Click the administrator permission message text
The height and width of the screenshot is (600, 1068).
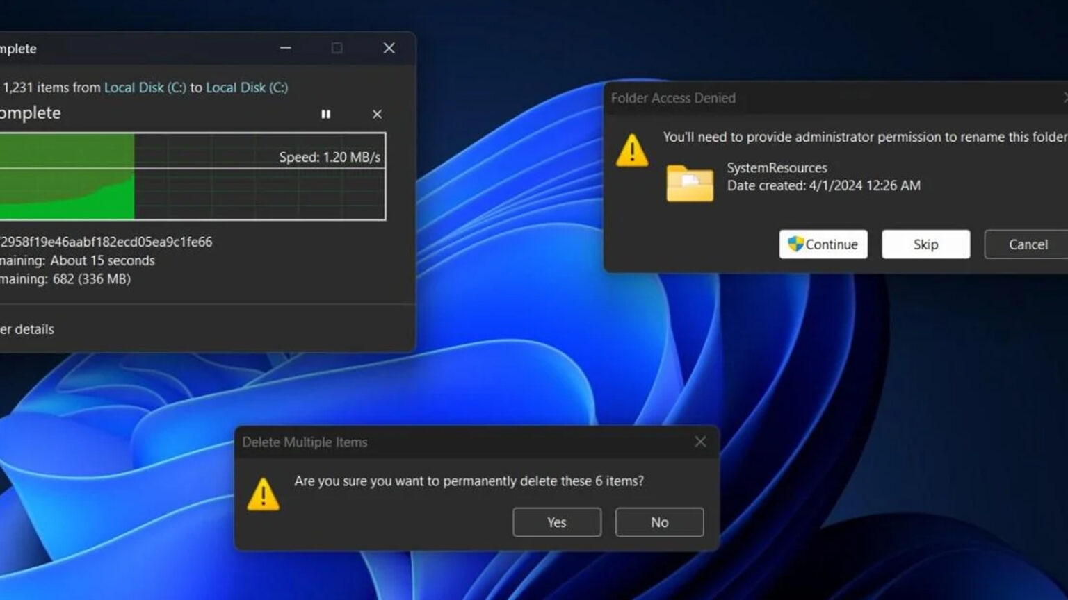click(x=865, y=137)
